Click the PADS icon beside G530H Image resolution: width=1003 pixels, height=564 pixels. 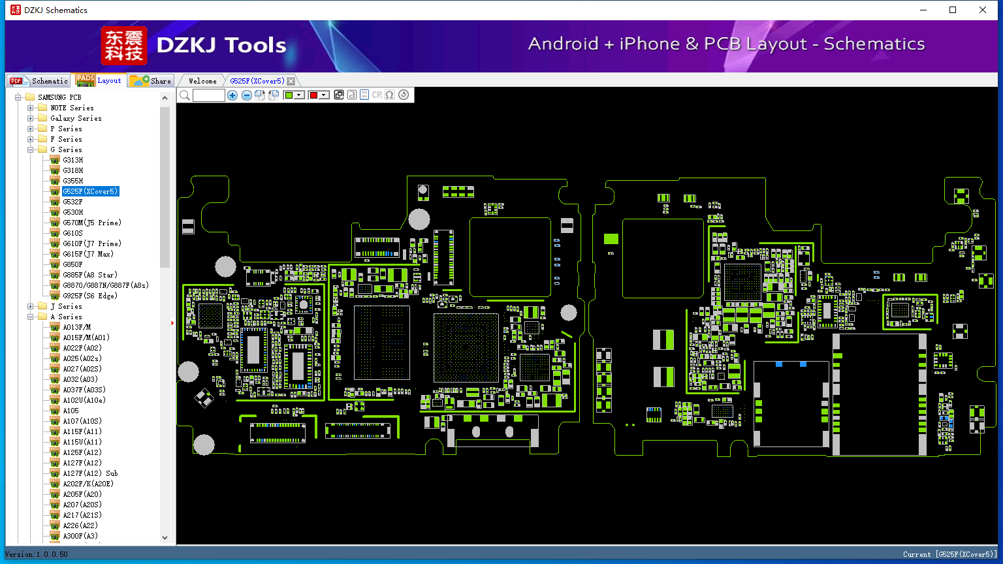(x=55, y=212)
